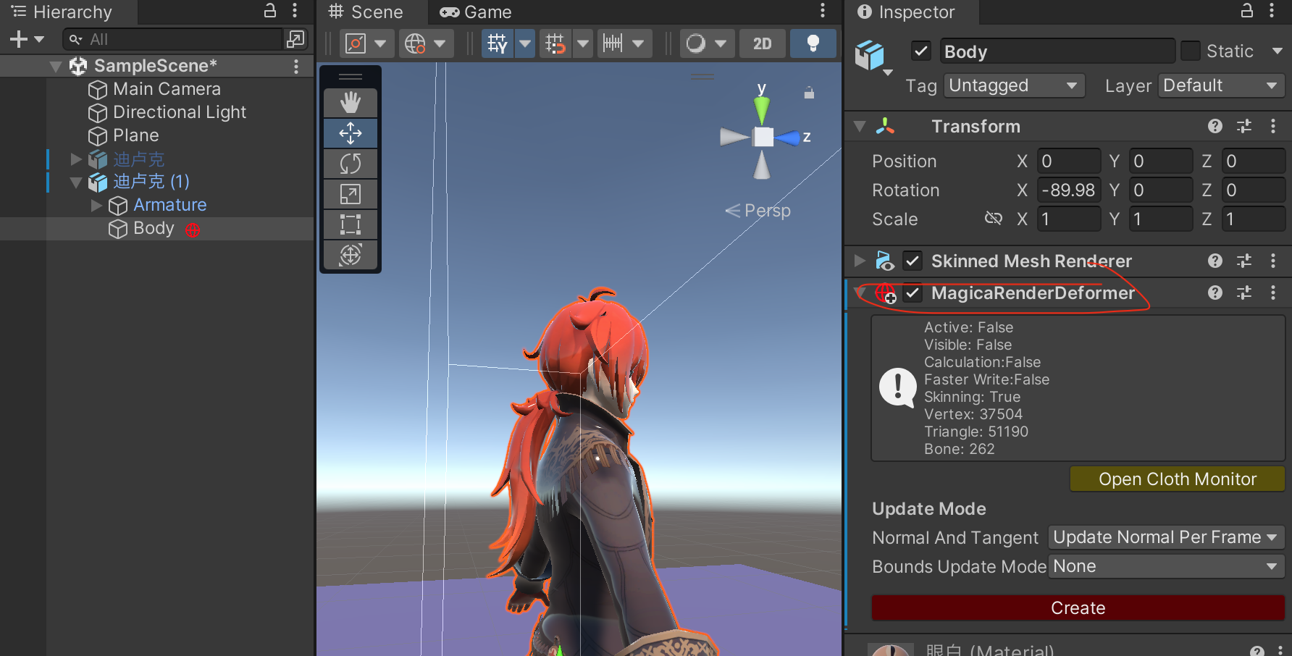This screenshot has width=1292, height=656.
Task: Toggle scene lighting bulb icon
Action: click(813, 43)
